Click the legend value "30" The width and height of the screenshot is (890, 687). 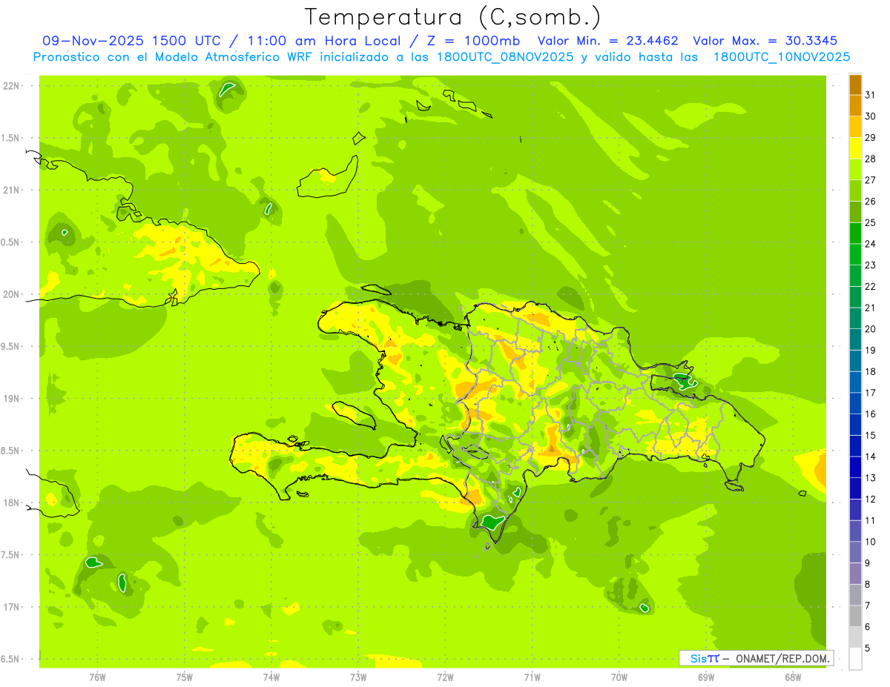point(870,116)
